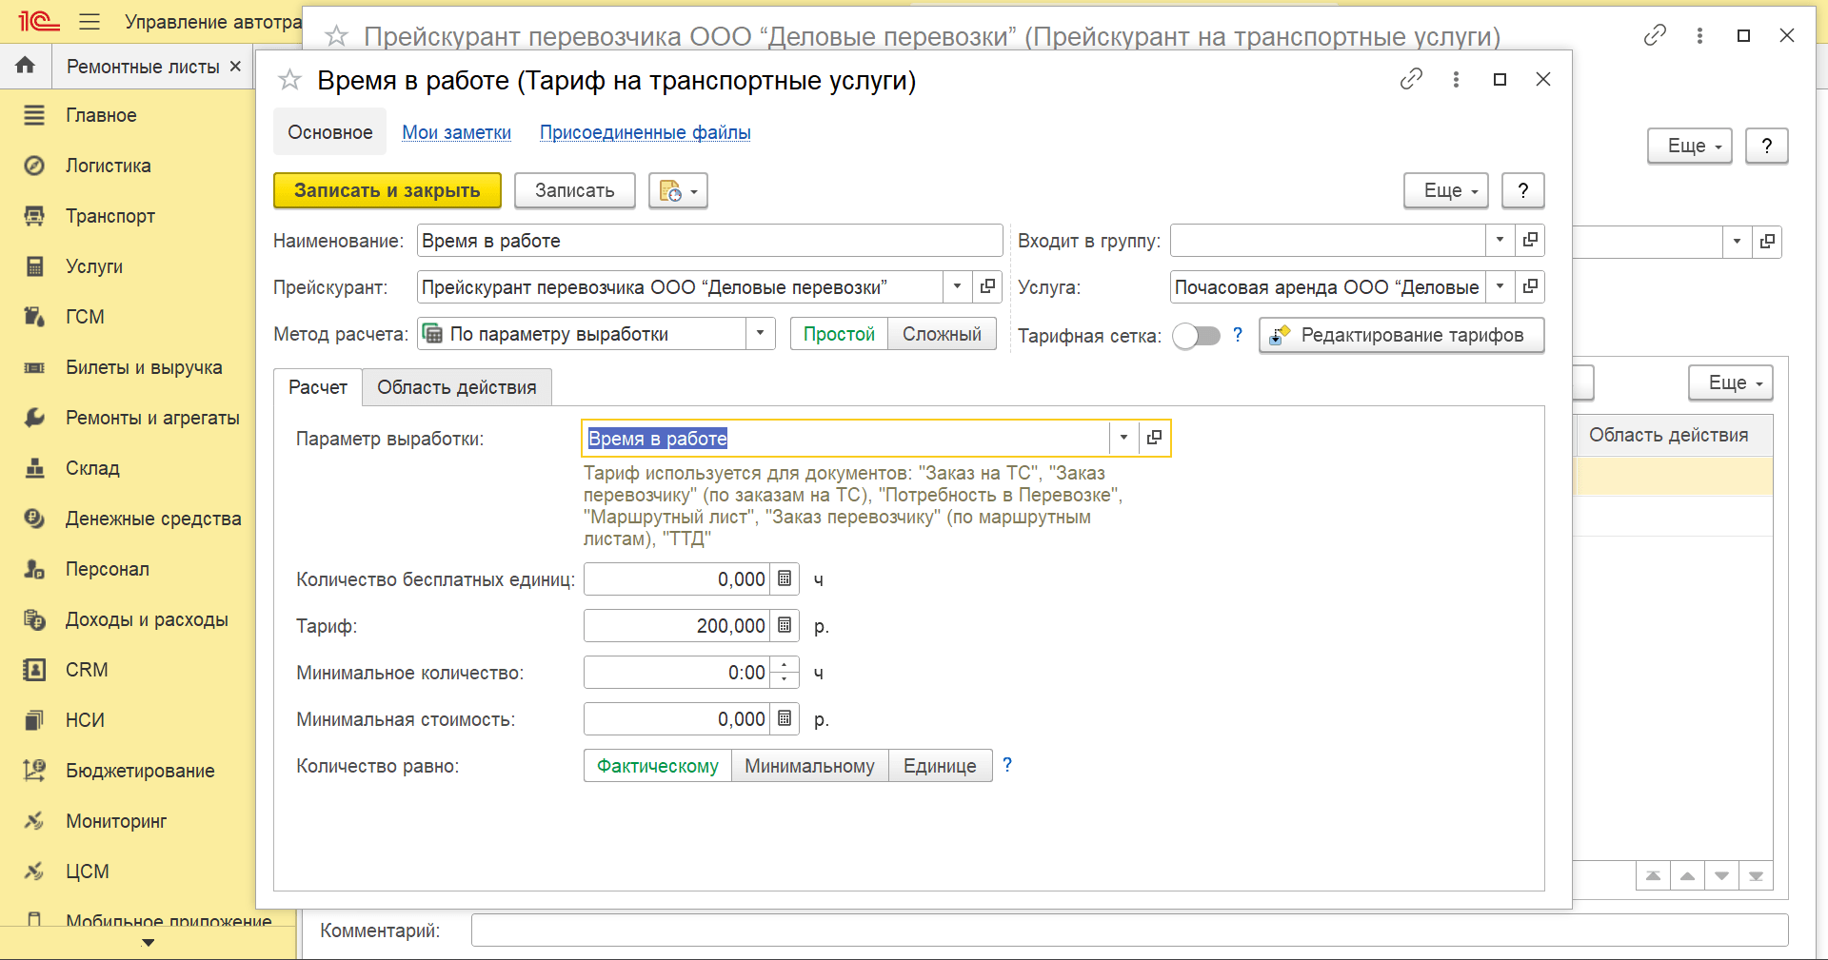Toggle the Тарифная сетка switch

(1196, 336)
